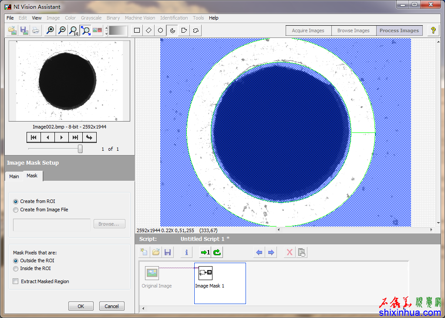Select Create from Image File option
445x318 pixels.
pyautogui.click(x=16, y=210)
